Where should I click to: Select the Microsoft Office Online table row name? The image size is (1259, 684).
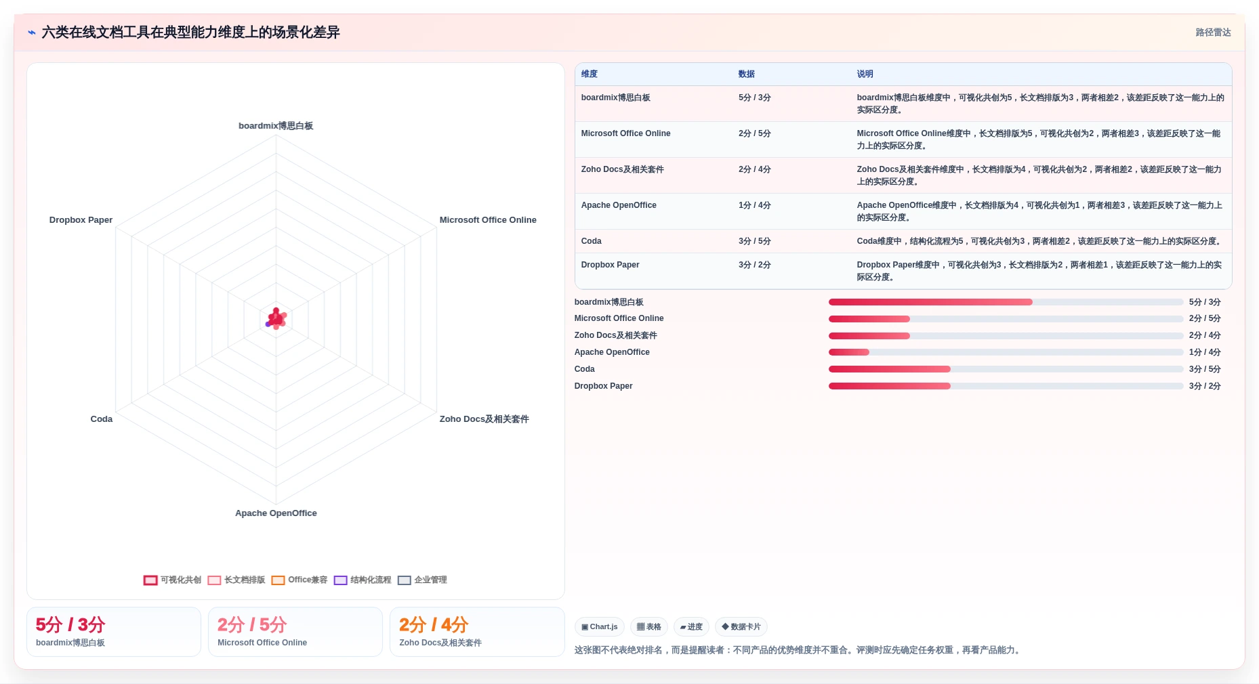tap(625, 133)
